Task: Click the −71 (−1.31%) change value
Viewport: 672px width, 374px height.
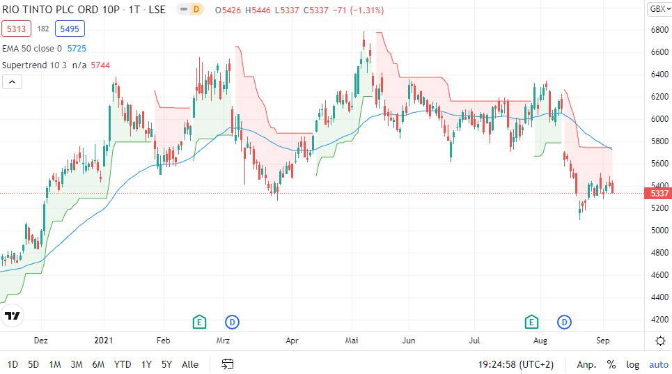Action: pos(359,10)
